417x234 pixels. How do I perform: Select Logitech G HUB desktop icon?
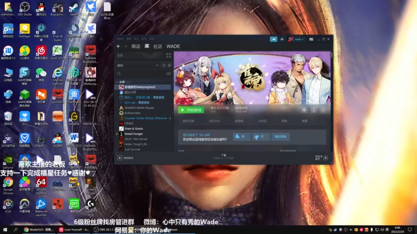click(x=90, y=207)
